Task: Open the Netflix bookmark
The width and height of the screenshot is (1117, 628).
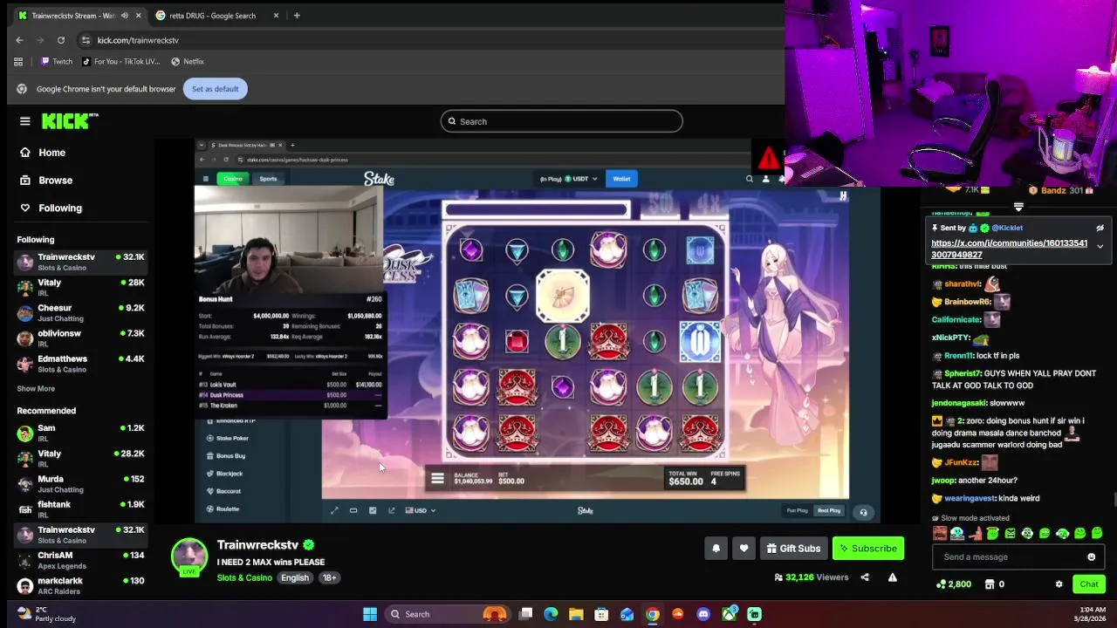Action: 188,62
